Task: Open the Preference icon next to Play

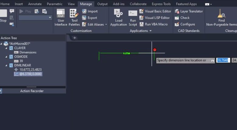Action: [x=37, y=11]
